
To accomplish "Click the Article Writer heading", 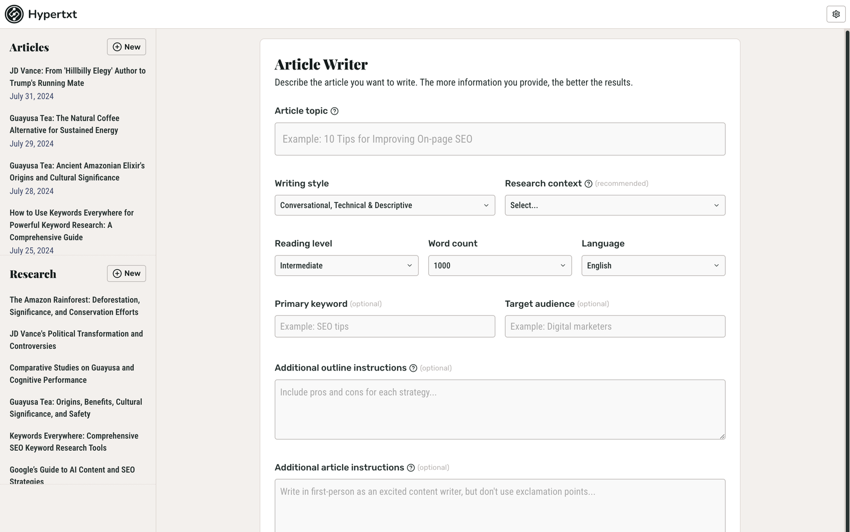I will [x=321, y=65].
